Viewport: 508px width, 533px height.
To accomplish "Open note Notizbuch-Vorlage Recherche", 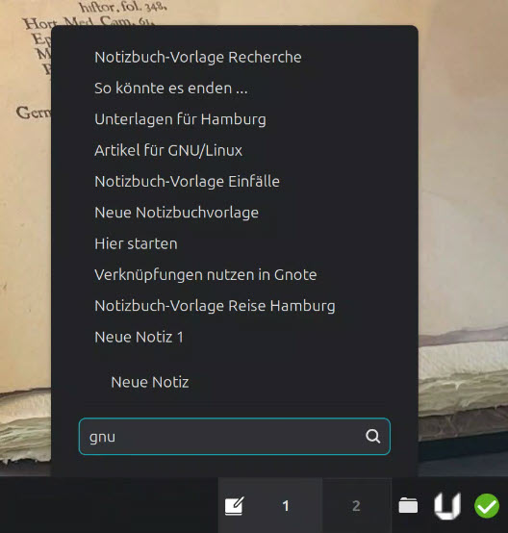I will [198, 57].
